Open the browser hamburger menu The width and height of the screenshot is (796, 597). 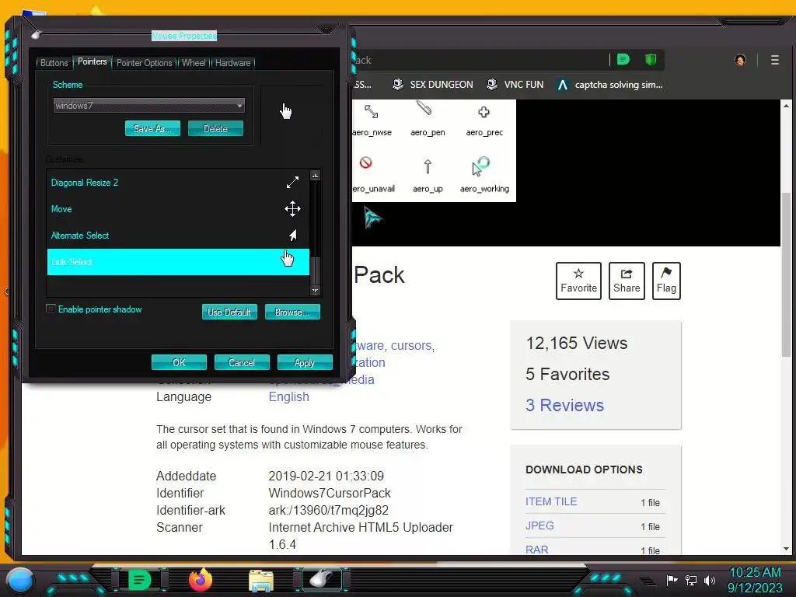coord(775,60)
